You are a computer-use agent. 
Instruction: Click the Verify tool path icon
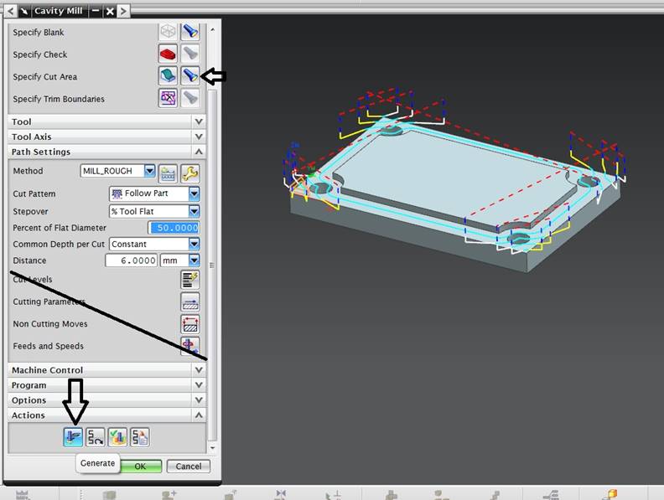click(117, 437)
